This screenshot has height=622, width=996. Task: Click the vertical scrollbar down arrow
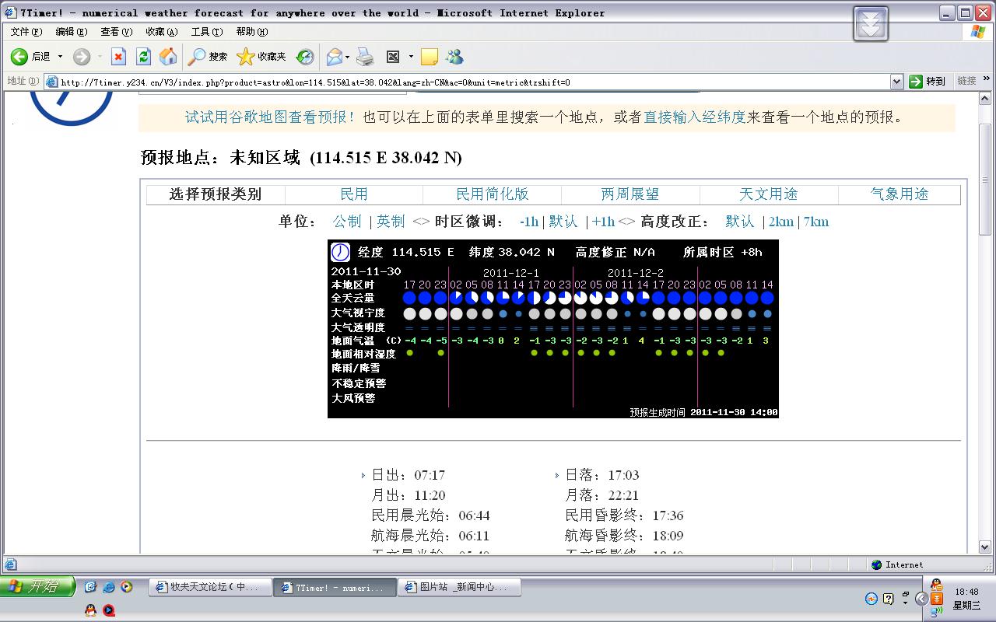pos(984,547)
